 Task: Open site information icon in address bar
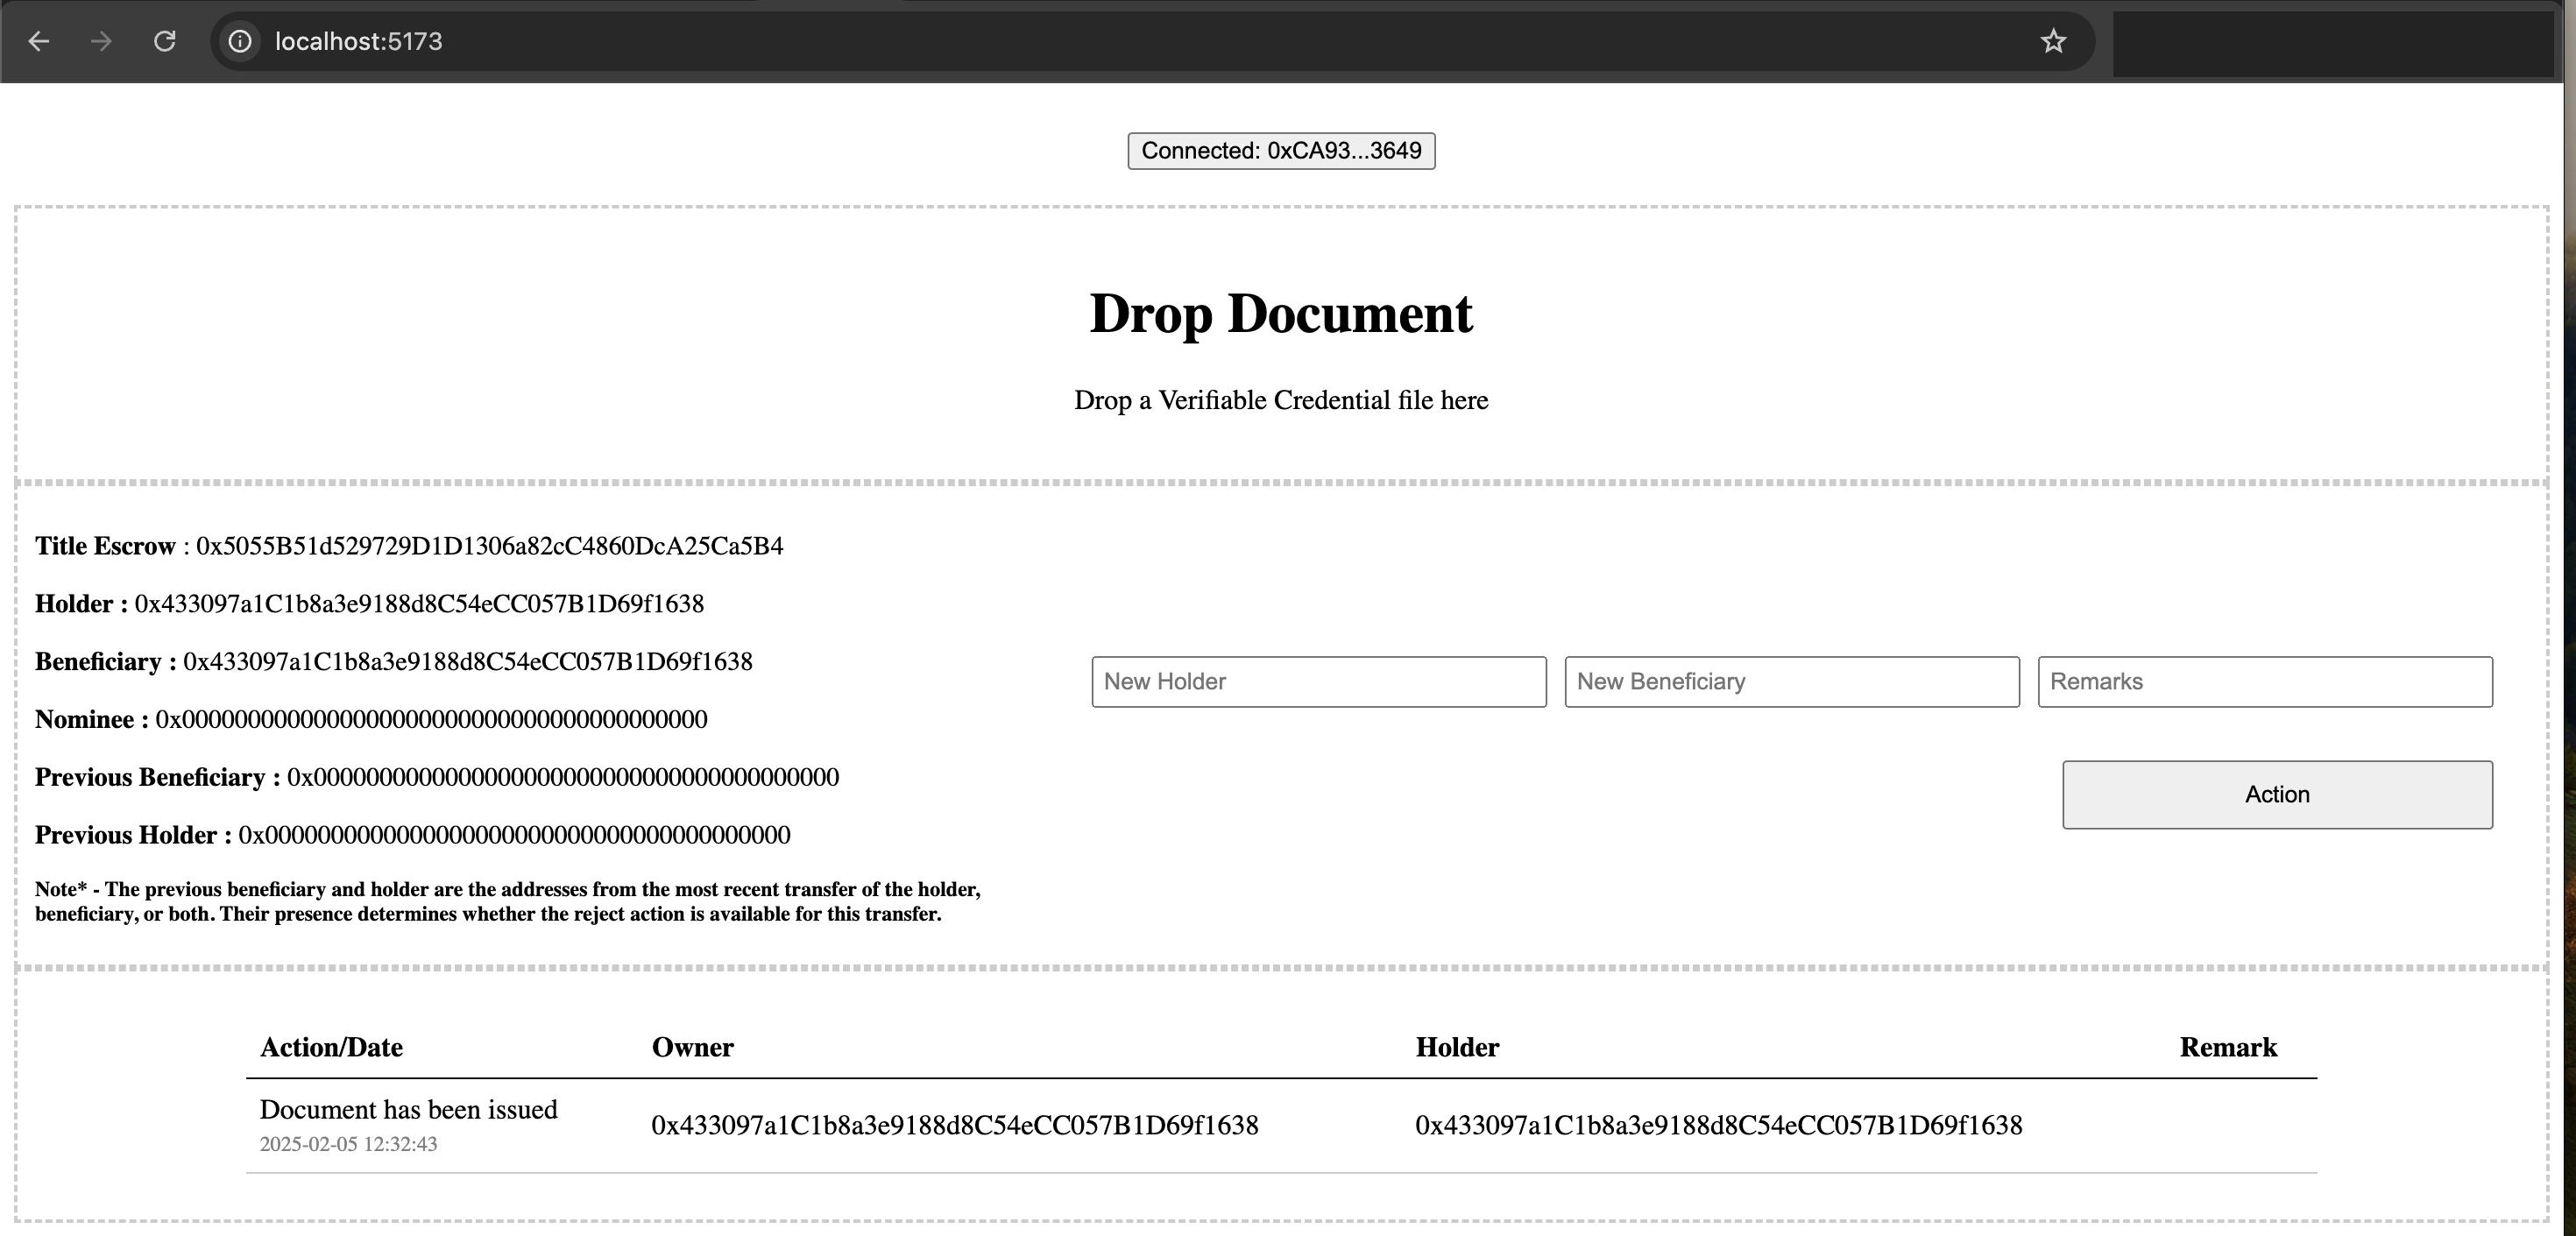pyautogui.click(x=240, y=41)
